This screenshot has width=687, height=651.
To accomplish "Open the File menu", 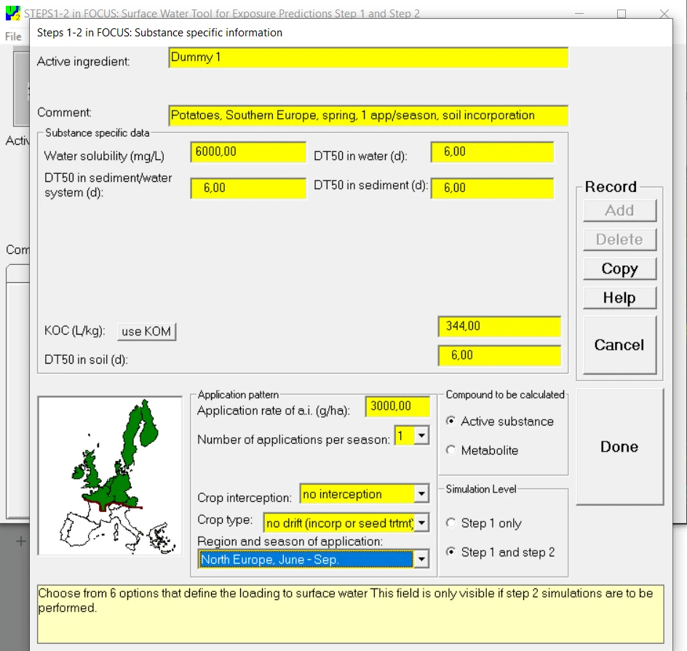I will [13, 36].
